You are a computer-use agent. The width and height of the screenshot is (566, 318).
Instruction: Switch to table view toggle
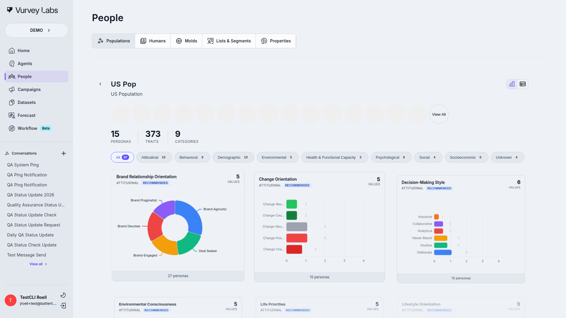[523, 84]
